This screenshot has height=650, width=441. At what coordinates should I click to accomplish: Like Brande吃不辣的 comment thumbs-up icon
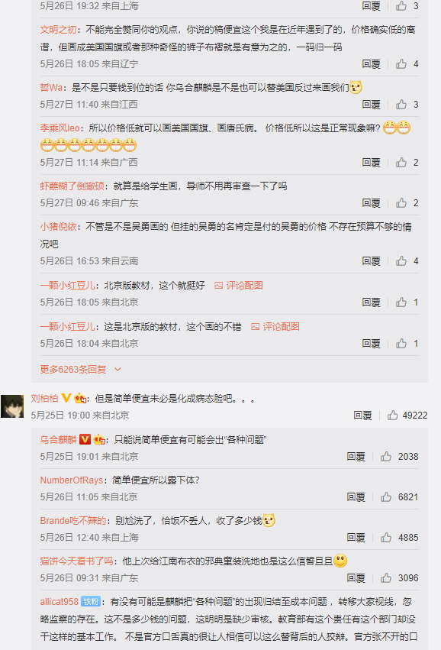(386, 537)
